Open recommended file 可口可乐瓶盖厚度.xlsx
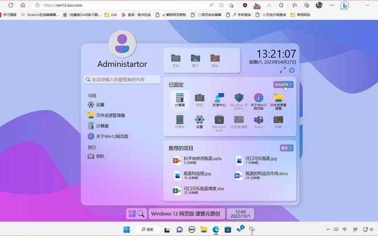This screenshot has height=236, width=378. click(198, 190)
